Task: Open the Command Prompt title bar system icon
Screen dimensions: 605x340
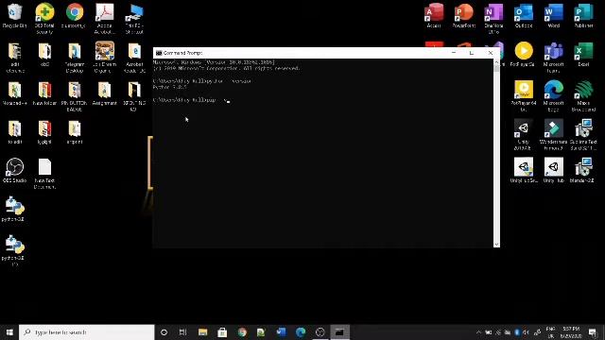Action: tap(159, 53)
